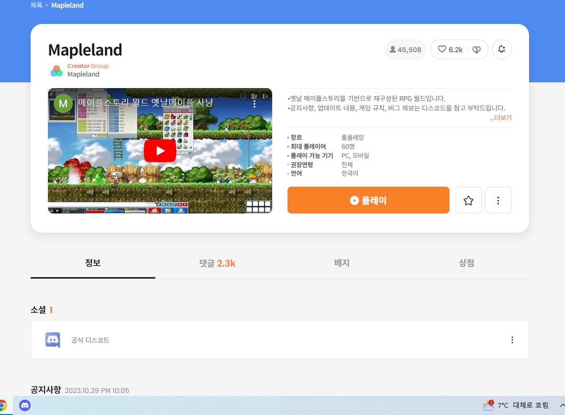Click the Mapleland breadcrumb item
Image resolution: width=565 pixels, height=415 pixels.
68,5
